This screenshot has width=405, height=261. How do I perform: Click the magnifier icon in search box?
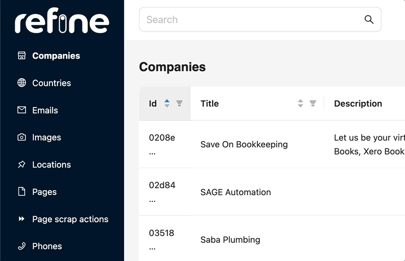tap(369, 20)
